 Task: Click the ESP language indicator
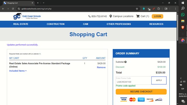pos(183,89)
